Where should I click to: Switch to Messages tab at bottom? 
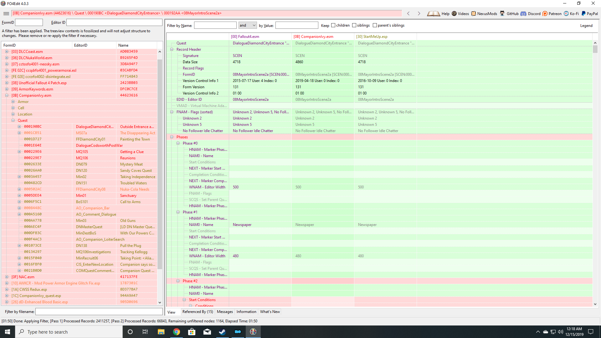[x=224, y=312]
